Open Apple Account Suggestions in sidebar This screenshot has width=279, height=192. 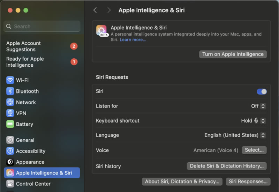(x=42, y=46)
